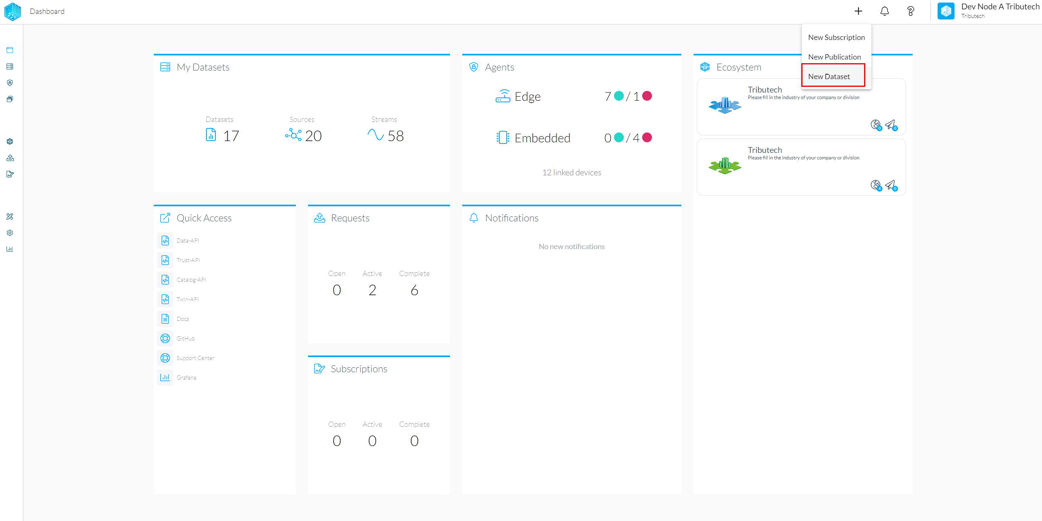Click the GitHub quick access link
This screenshot has height=521, width=1042.
pyautogui.click(x=186, y=338)
